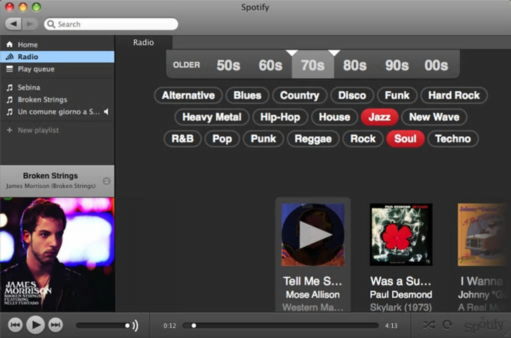Toggle the Punk genre
Viewport: 511px width, 338px height.
[264, 139]
